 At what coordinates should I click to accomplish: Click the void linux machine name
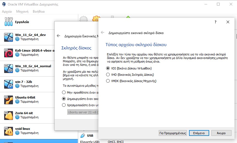pos(23,129)
